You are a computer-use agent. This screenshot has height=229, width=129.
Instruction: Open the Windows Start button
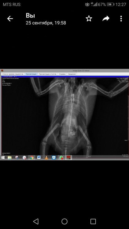click(x=3, y=158)
